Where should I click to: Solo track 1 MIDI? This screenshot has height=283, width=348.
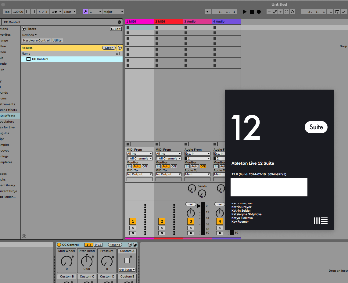[x=133, y=228]
